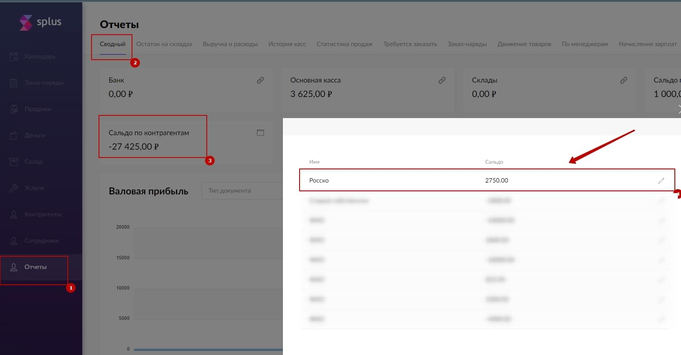This screenshot has width=681, height=355.
Task: Click the Склад box icon
Action: pos(14,161)
